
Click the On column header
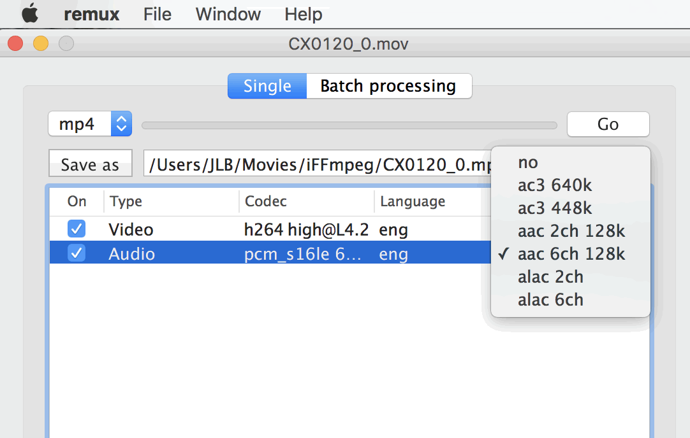[77, 201]
